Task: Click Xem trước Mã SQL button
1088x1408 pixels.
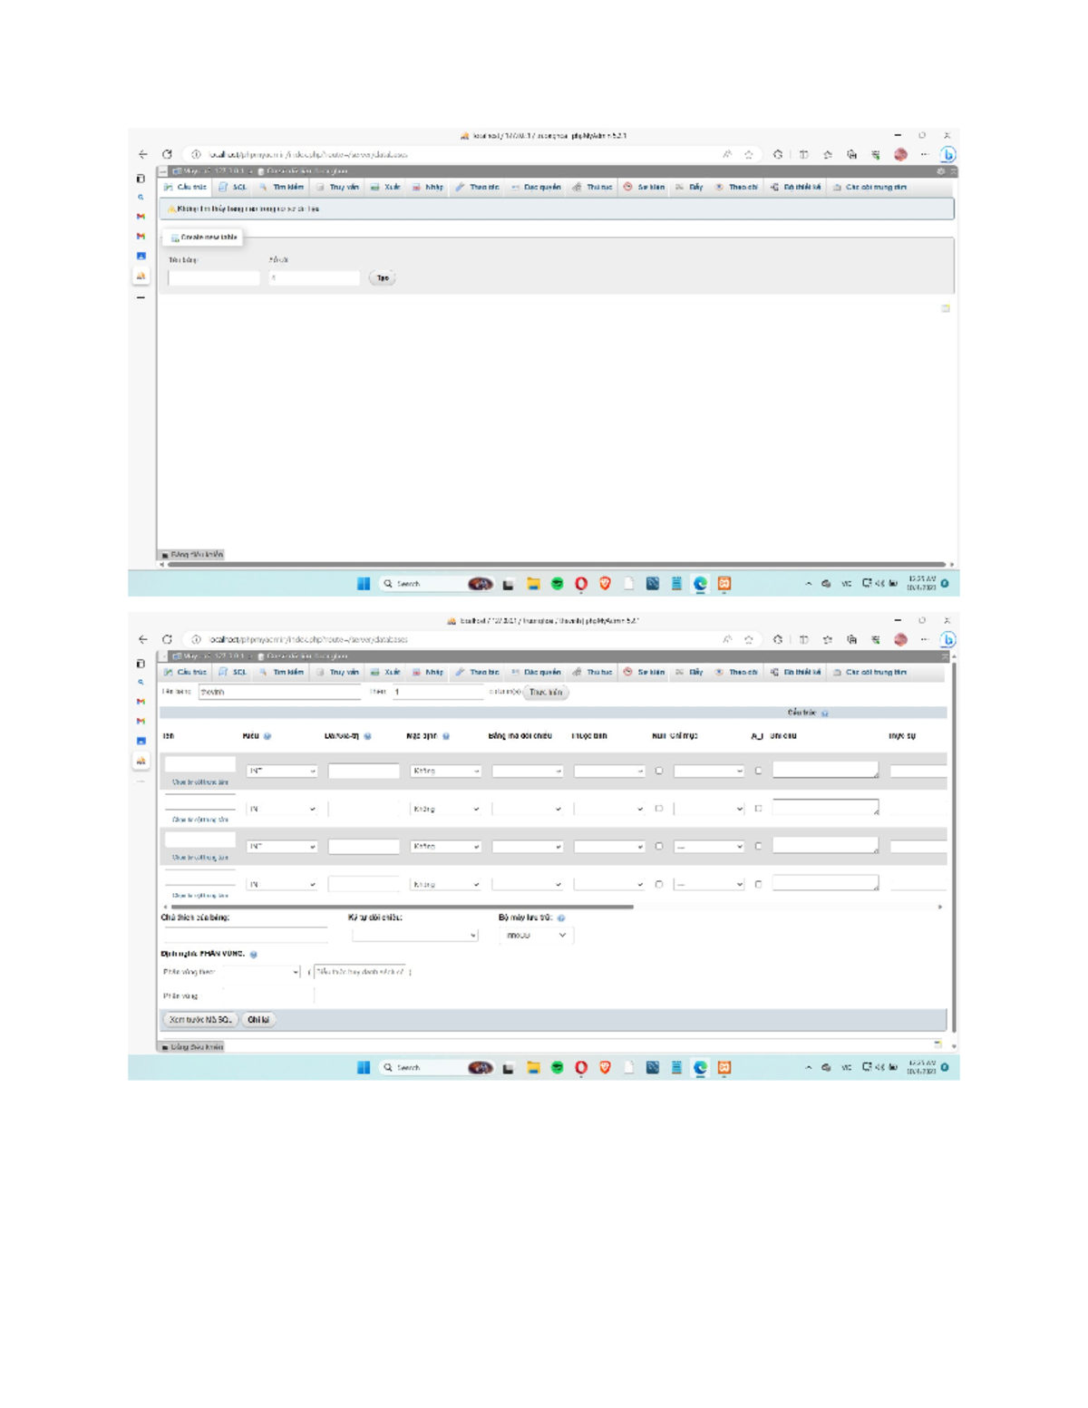Action: [200, 1020]
